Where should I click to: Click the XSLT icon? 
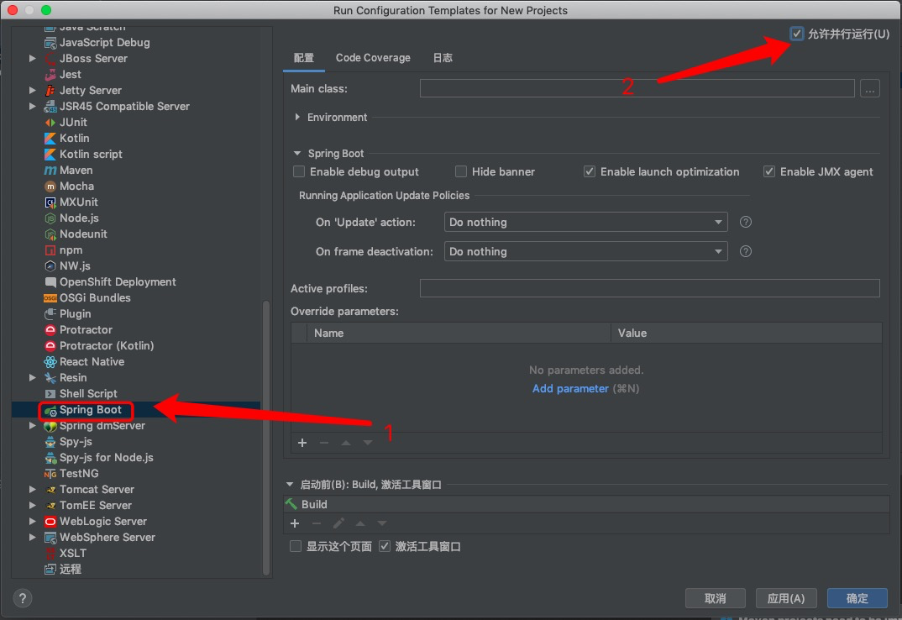[x=50, y=554]
